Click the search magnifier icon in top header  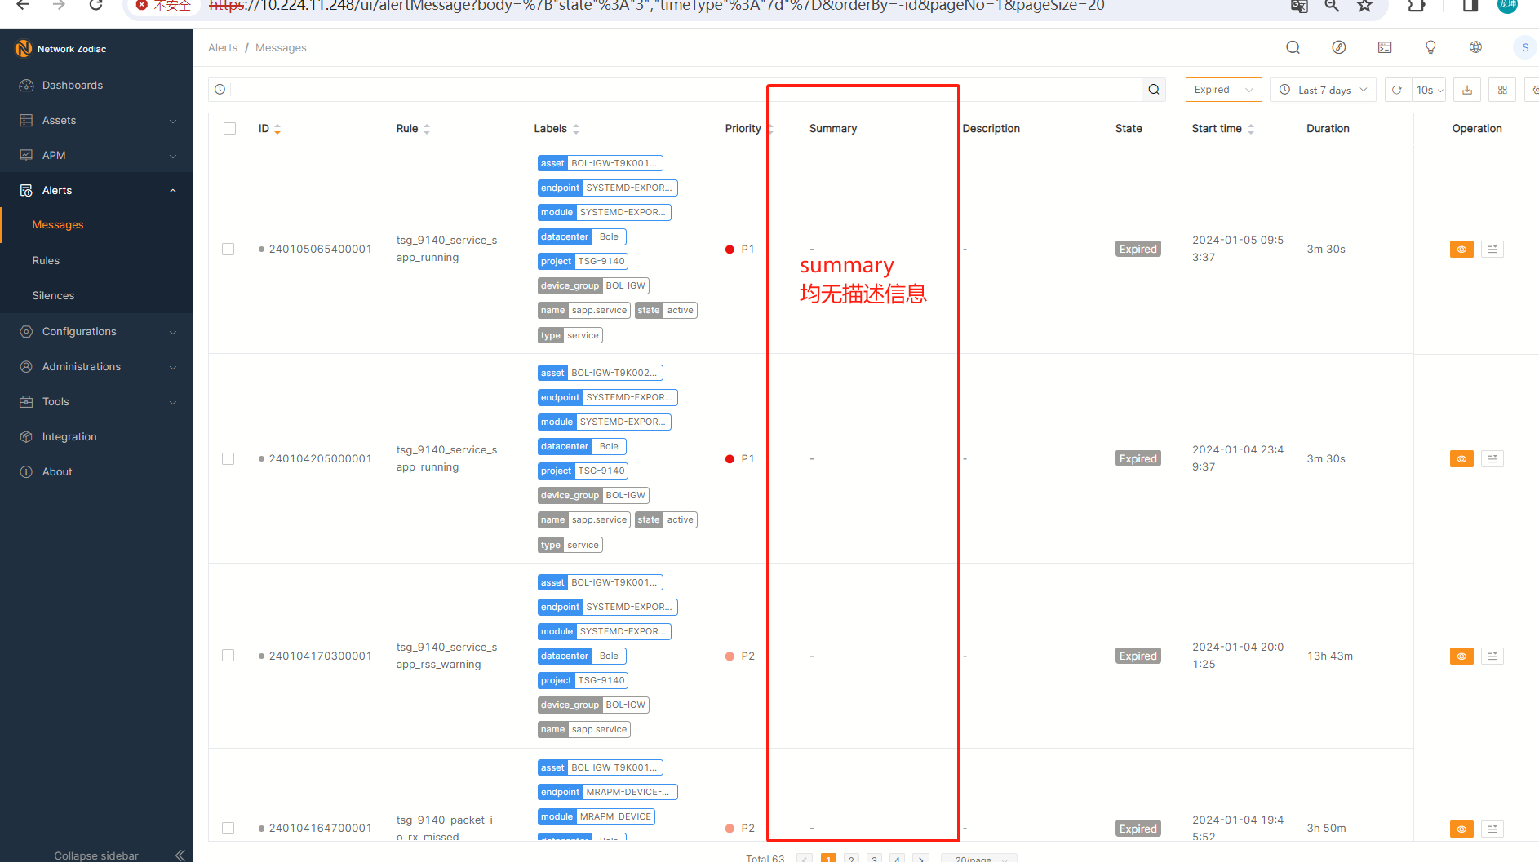(1293, 47)
